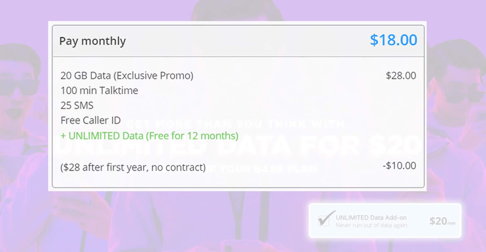Open the green + UNLIMITED Data promo line
Image resolution: width=486 pixels, height=252 pixels.
(x=149, y=136)
